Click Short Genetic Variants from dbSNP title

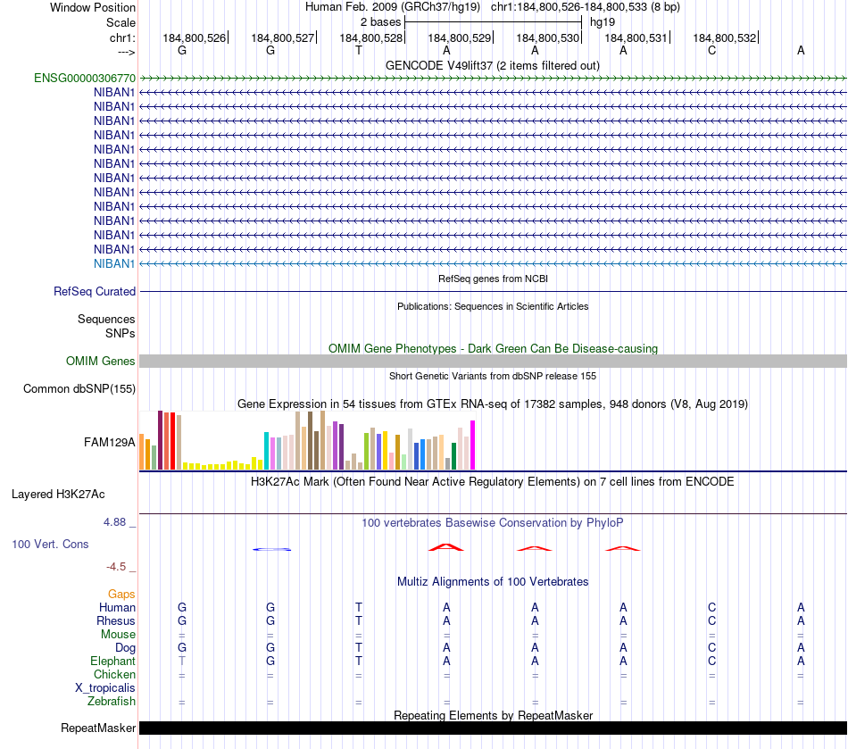[493, 376]
